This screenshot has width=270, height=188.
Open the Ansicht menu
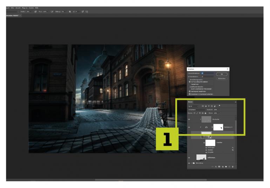point(18,8)
